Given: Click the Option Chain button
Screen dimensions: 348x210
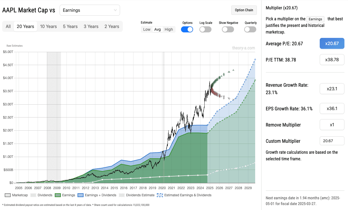Looking at the screenshot, I should pos(244,10).
